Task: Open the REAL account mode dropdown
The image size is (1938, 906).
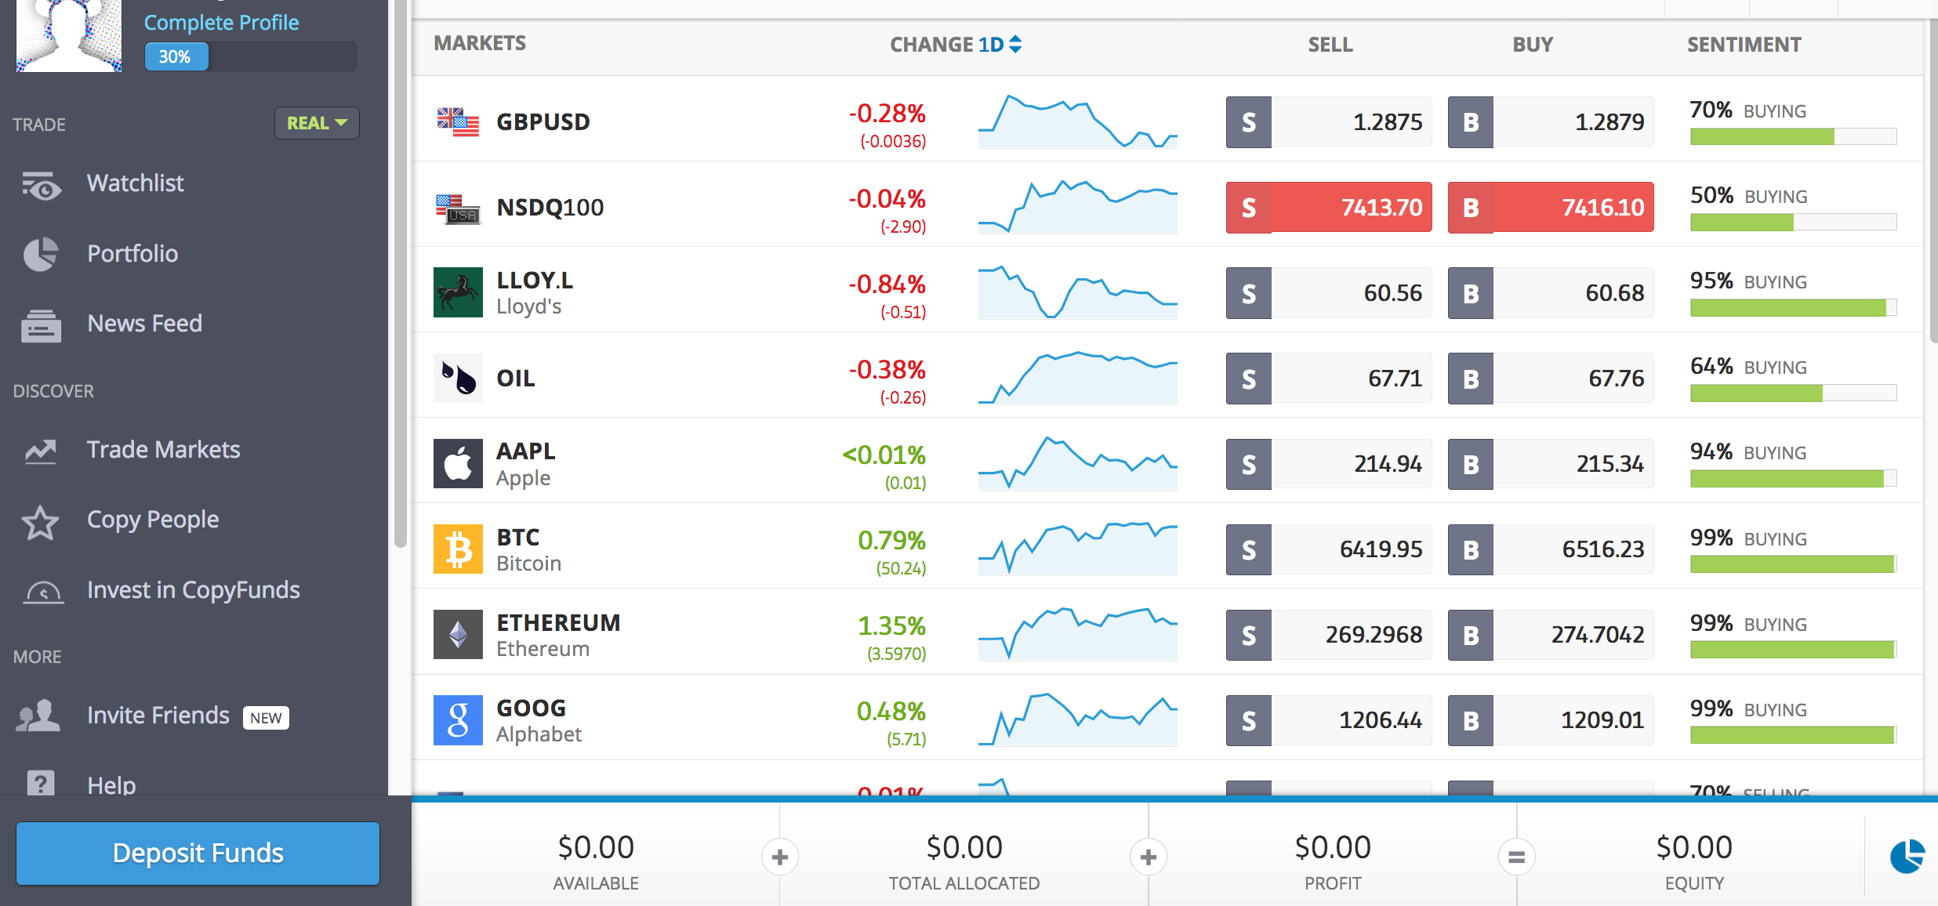Action: [317, 123]
